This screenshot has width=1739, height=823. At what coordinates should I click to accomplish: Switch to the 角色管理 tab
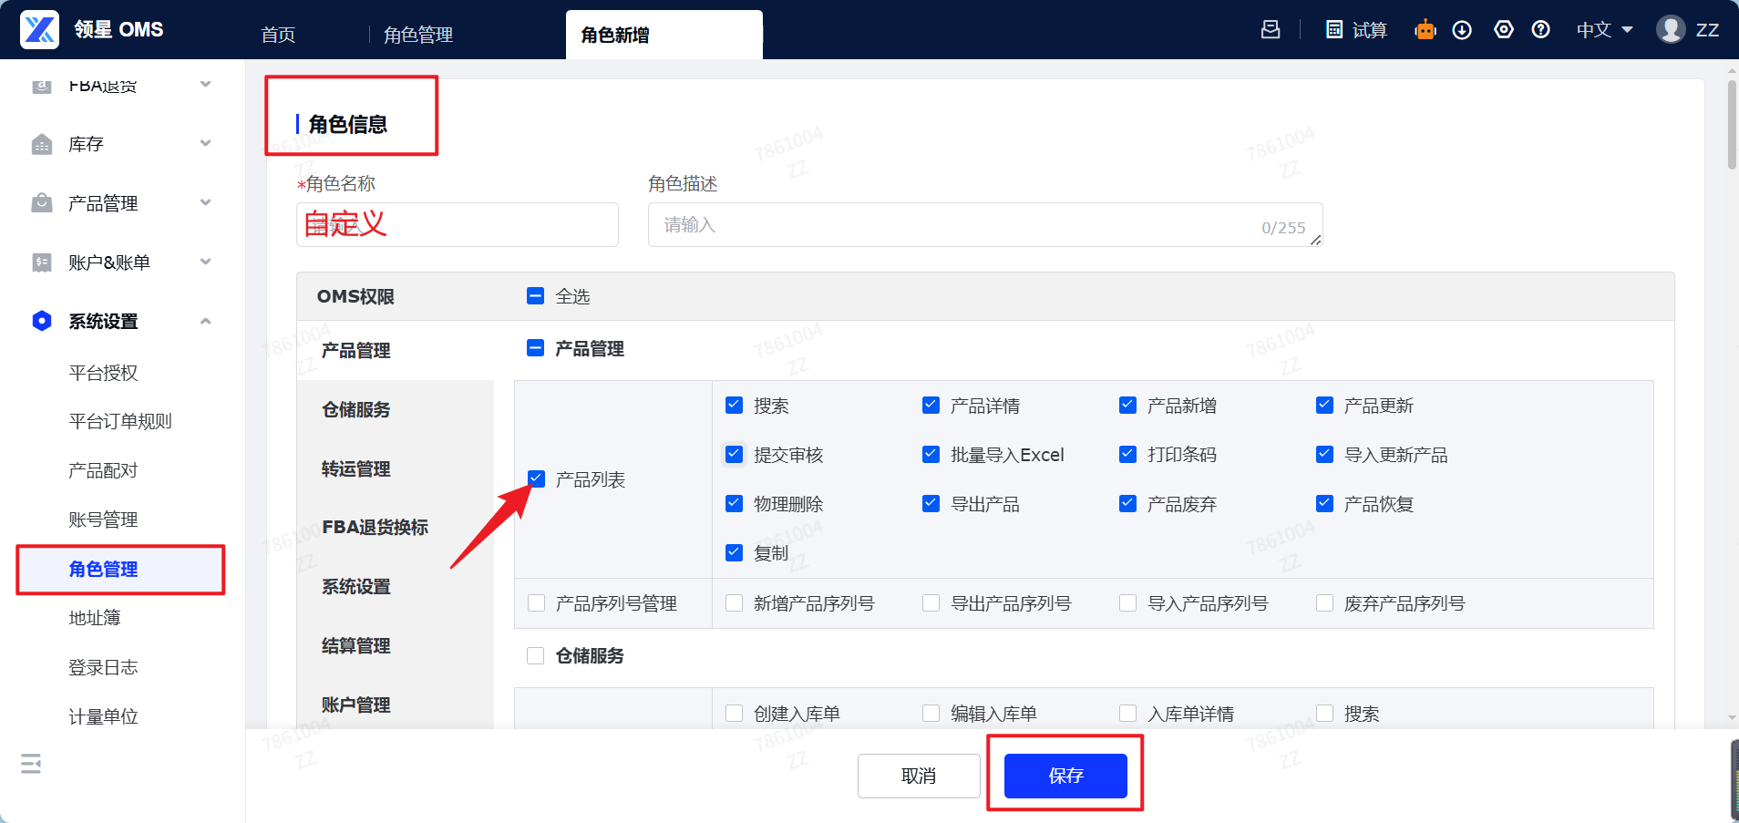point(418,35)
